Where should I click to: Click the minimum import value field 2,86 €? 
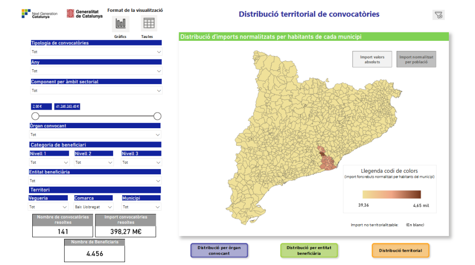point(38,106)
